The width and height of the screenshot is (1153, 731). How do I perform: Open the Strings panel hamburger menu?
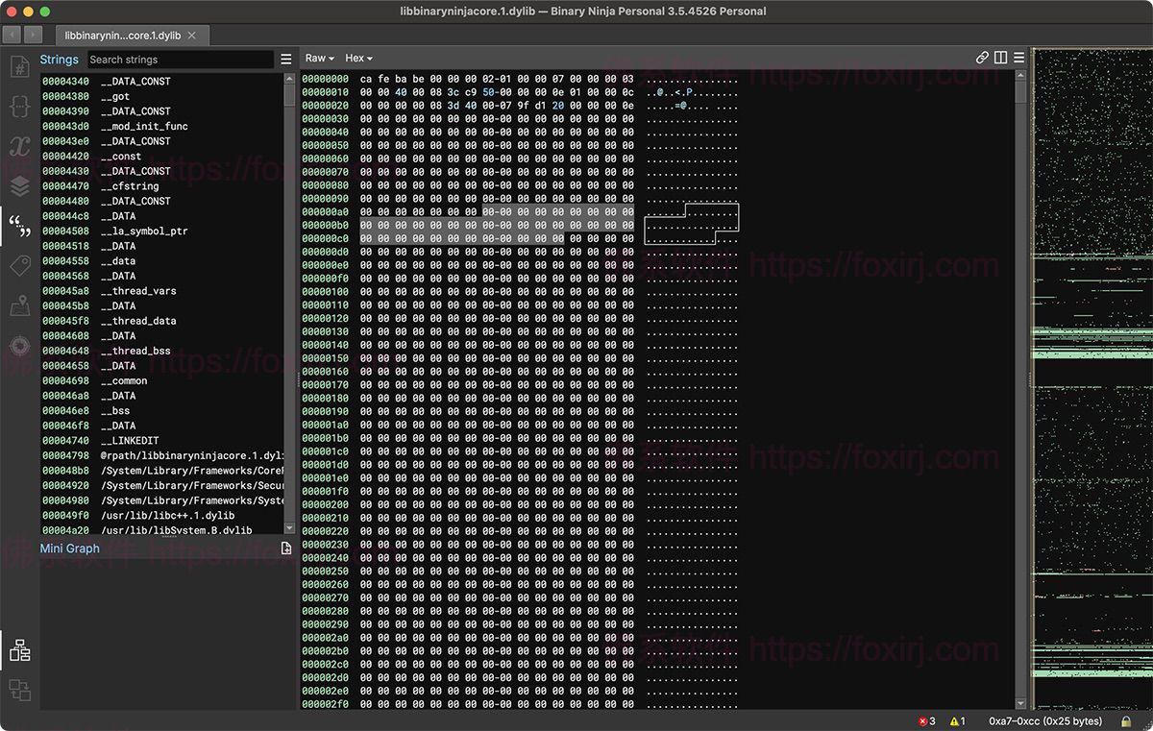point(286,60)
